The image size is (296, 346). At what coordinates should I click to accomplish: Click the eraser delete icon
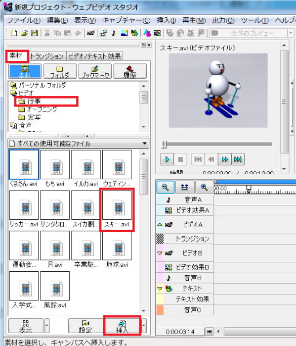(78, 33)
